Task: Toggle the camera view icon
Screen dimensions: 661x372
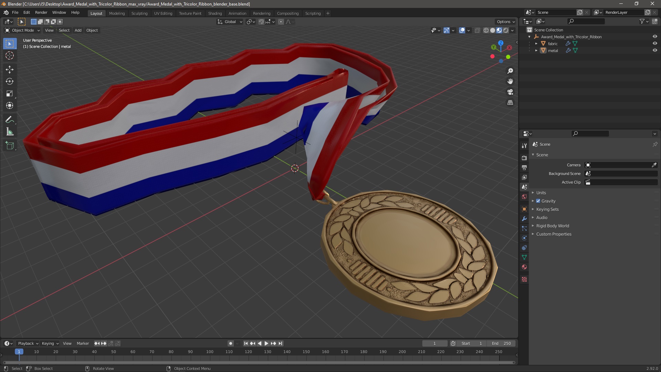Action: point(510,92)
